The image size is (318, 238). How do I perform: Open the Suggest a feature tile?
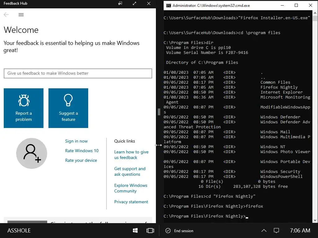tap(68, 108)
